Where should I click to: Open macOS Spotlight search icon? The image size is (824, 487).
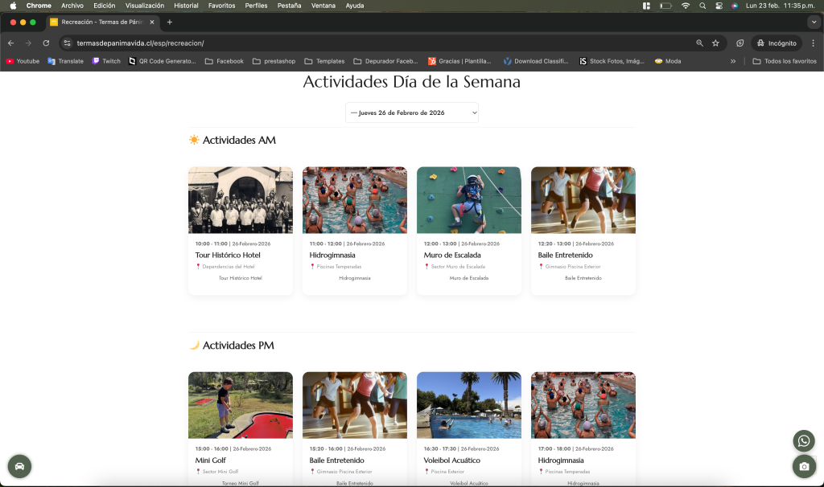(702, 6)
